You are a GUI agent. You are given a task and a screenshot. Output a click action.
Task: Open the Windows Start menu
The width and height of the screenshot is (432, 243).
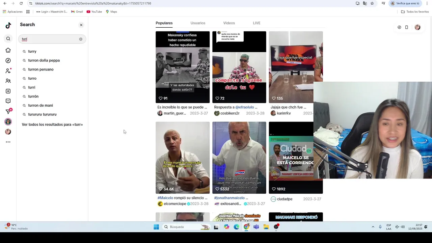click(156, 227)
